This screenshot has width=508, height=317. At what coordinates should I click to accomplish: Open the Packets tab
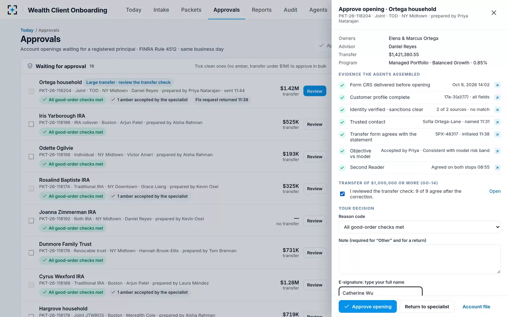[191, 10]
